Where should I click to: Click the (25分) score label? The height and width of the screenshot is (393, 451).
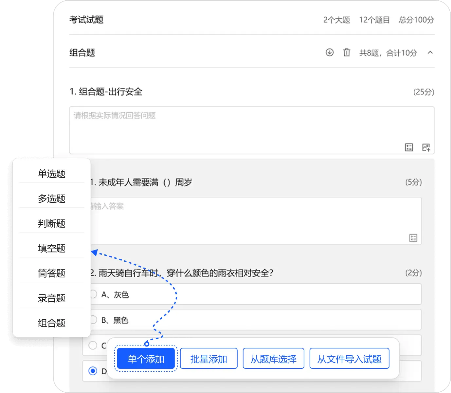424,92
